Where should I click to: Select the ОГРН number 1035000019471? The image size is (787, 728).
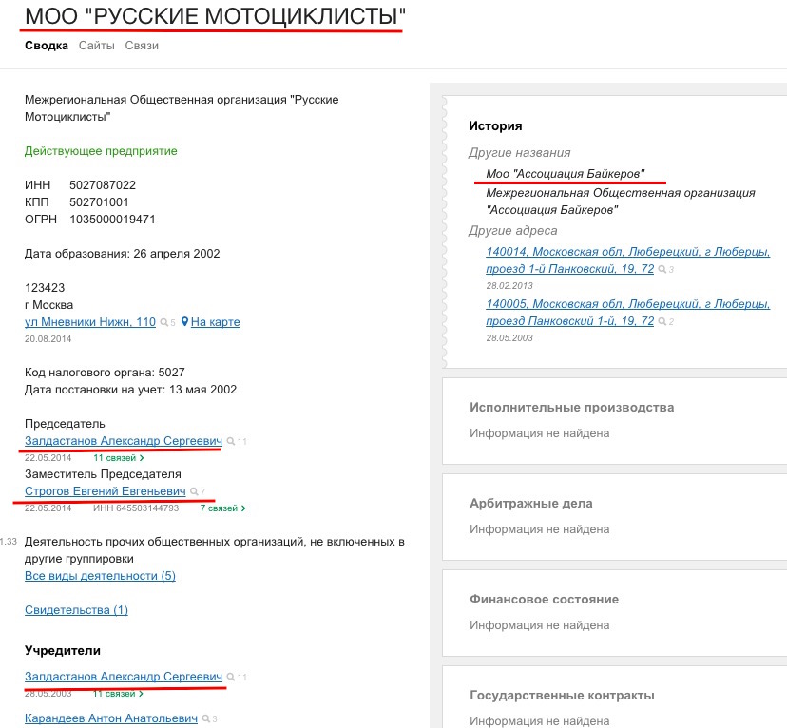tap(112, 219)
